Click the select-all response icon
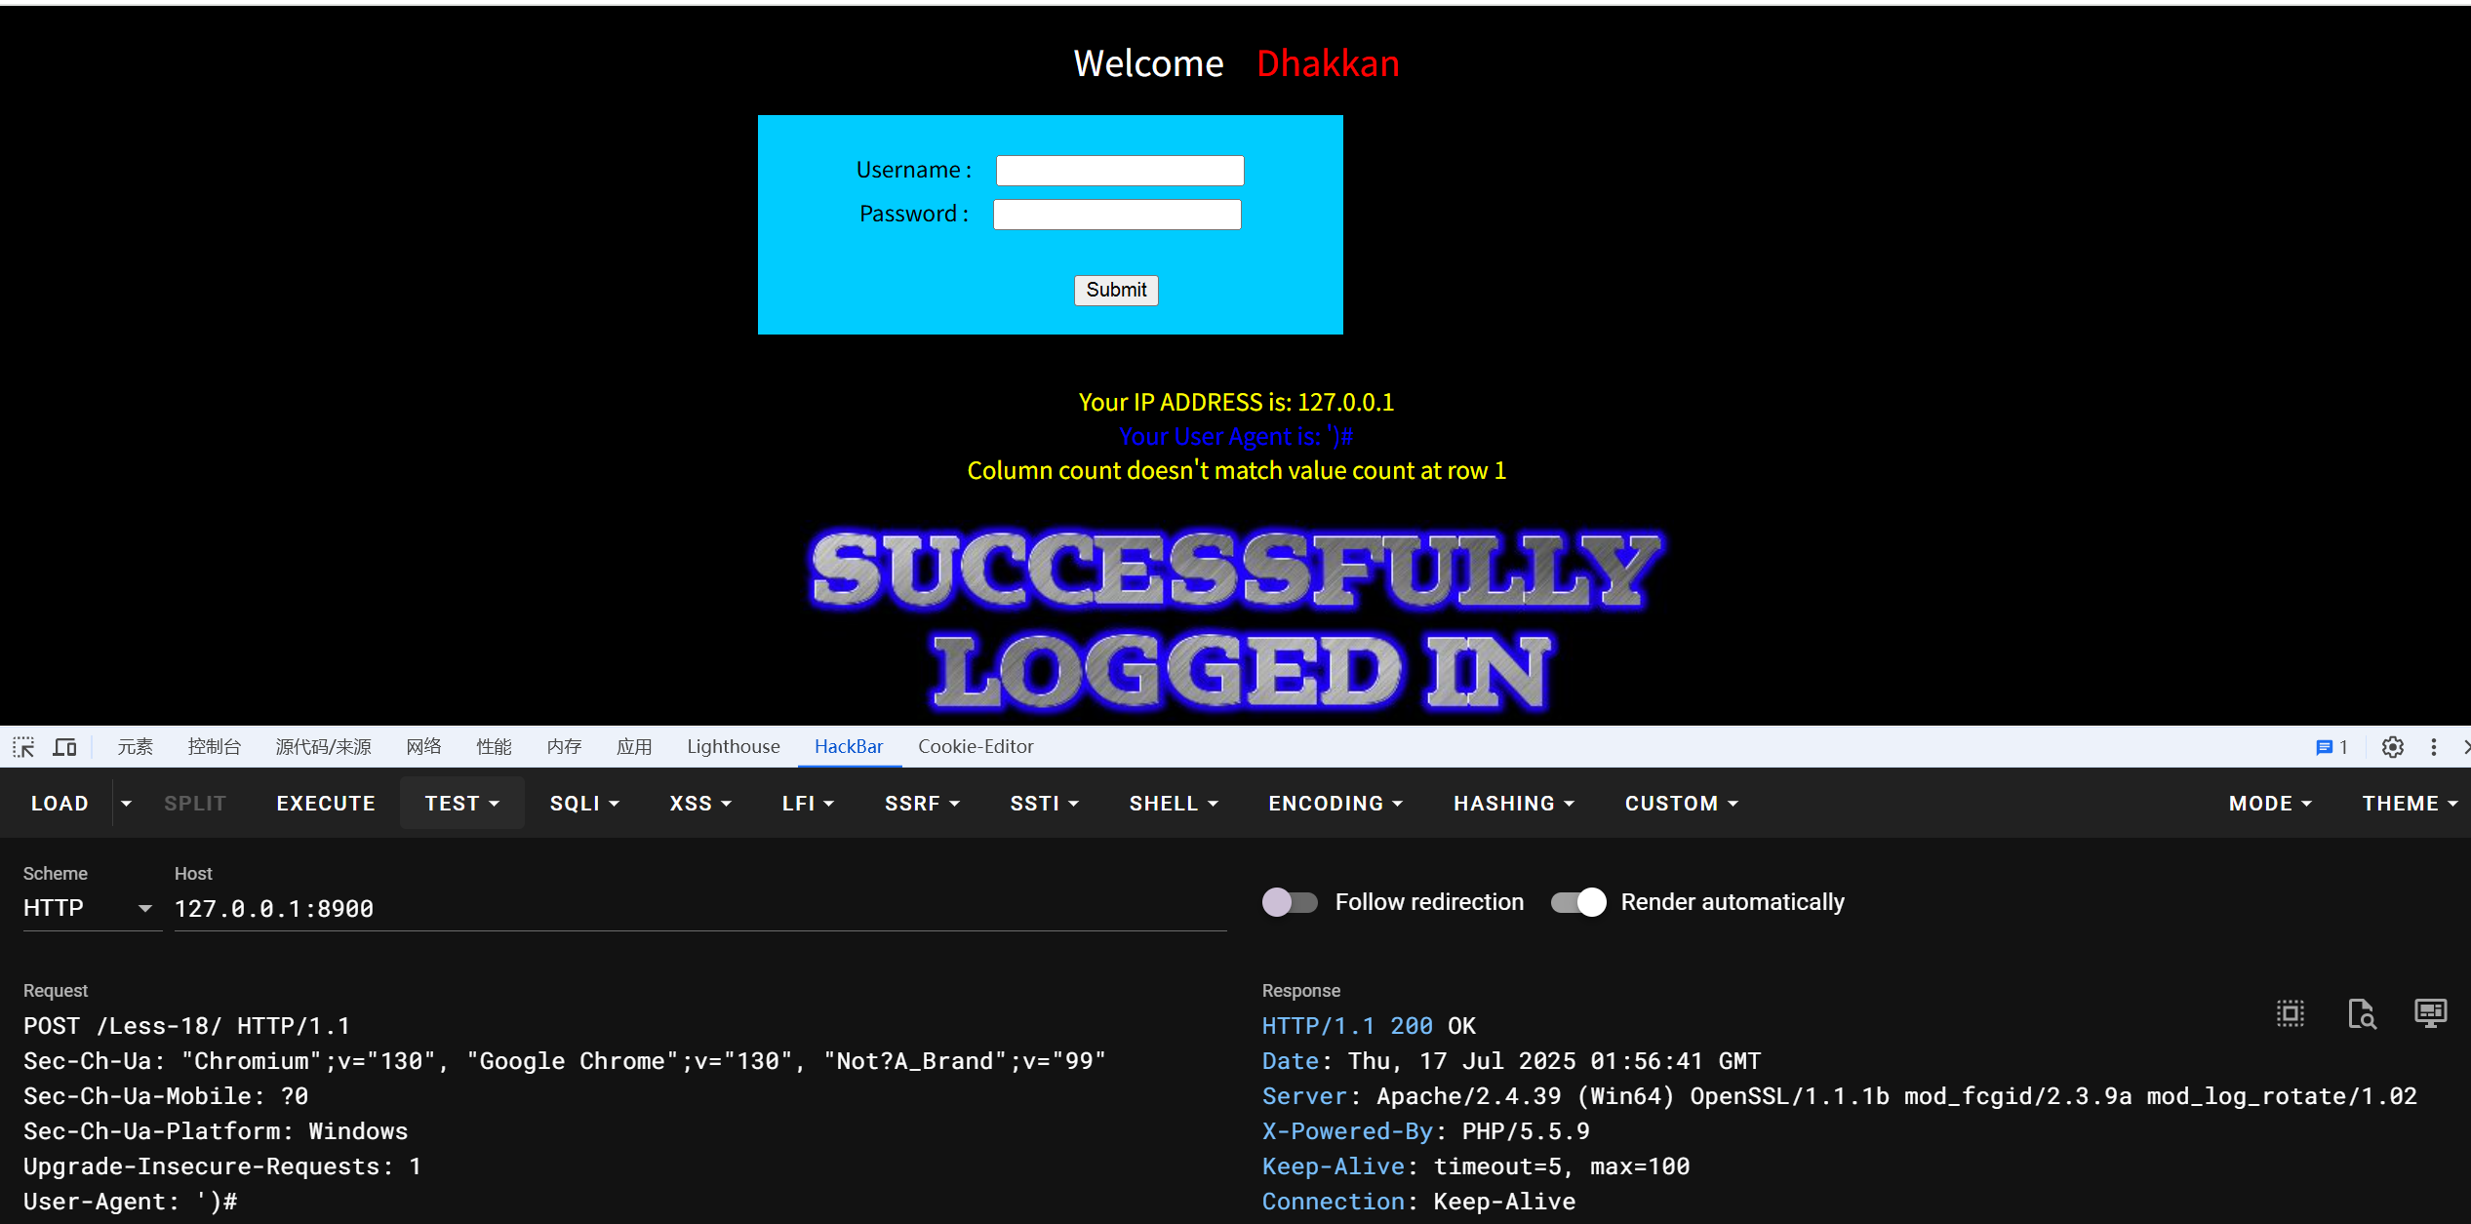2471x1224 pixels. coord(2291,1013)
